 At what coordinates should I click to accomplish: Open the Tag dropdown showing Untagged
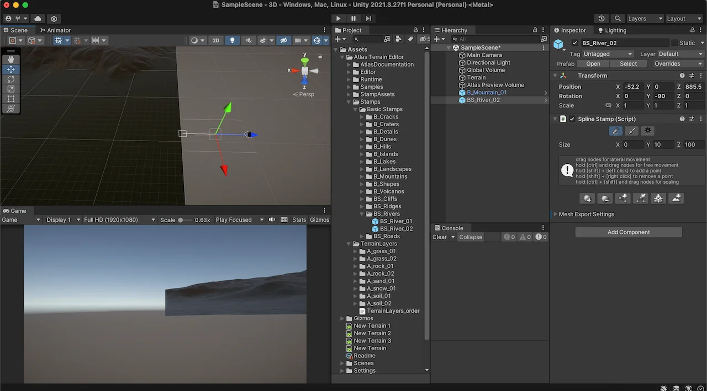point(608,54)
